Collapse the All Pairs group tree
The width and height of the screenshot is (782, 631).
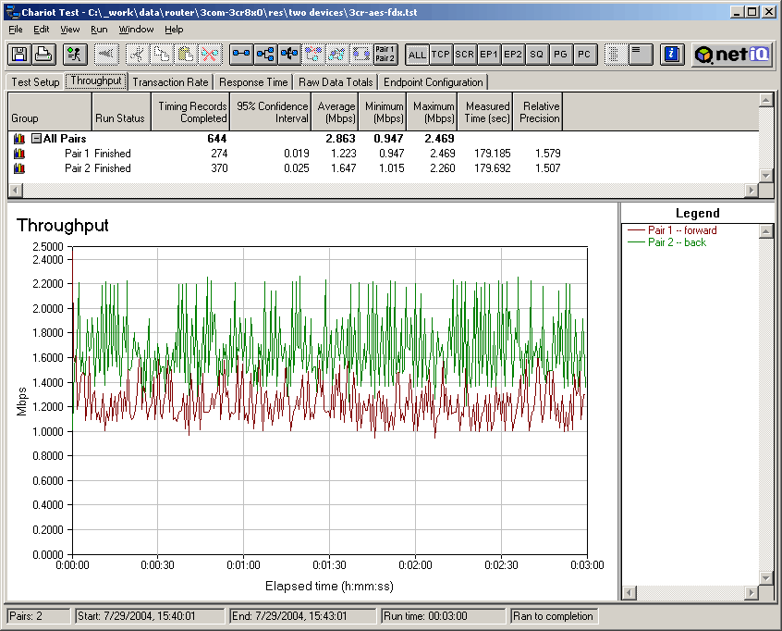coord(36,139)
